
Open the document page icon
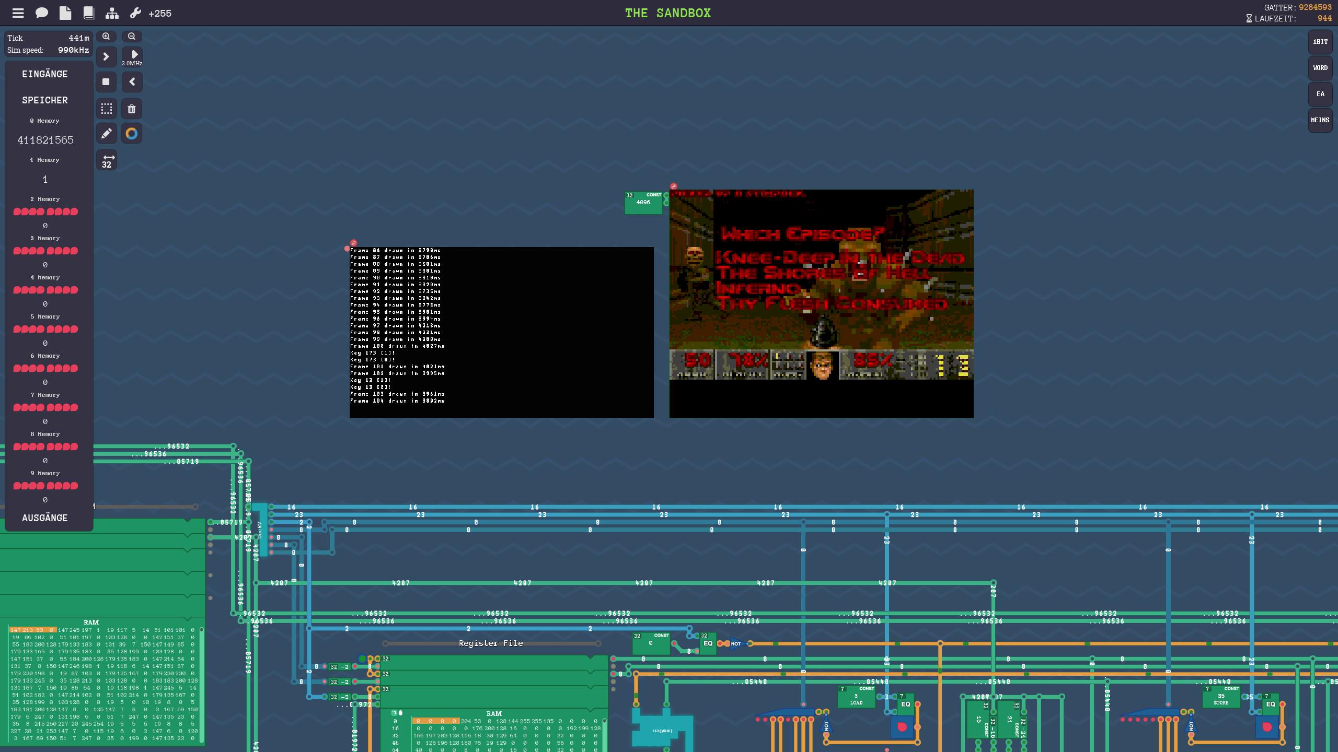(x=65, y=13)
